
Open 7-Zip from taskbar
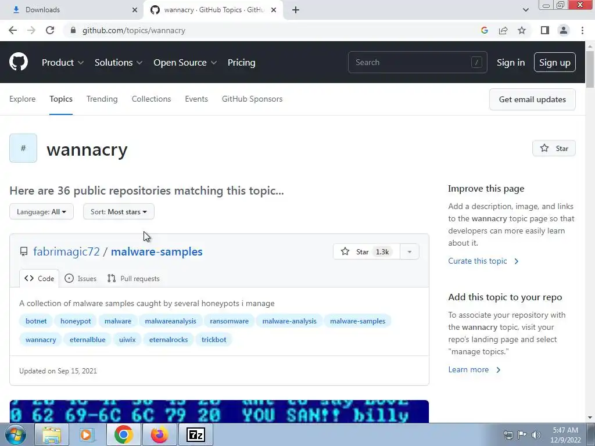point(196,434)
